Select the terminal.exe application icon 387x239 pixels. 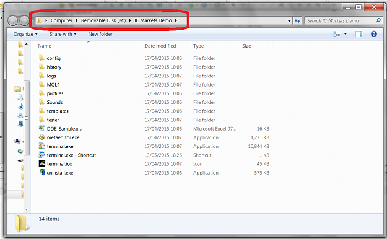coord(41,146)
